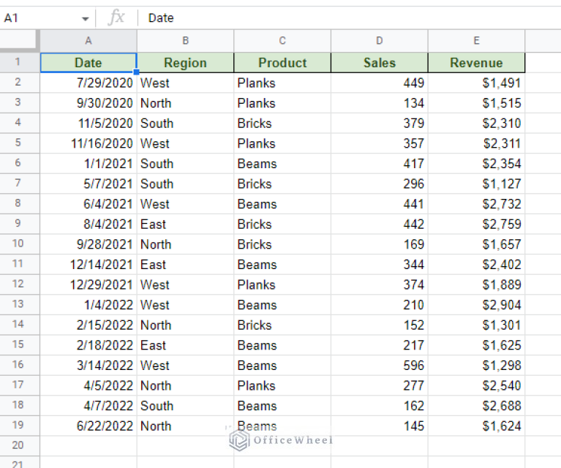
Task: Click the Region header cell
Action: [x=185, y=63]
